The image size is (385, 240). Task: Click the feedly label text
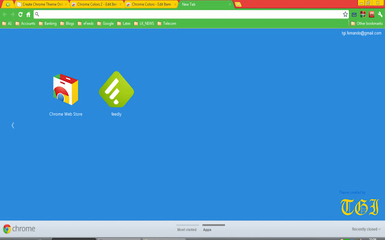tap(116, 114)
